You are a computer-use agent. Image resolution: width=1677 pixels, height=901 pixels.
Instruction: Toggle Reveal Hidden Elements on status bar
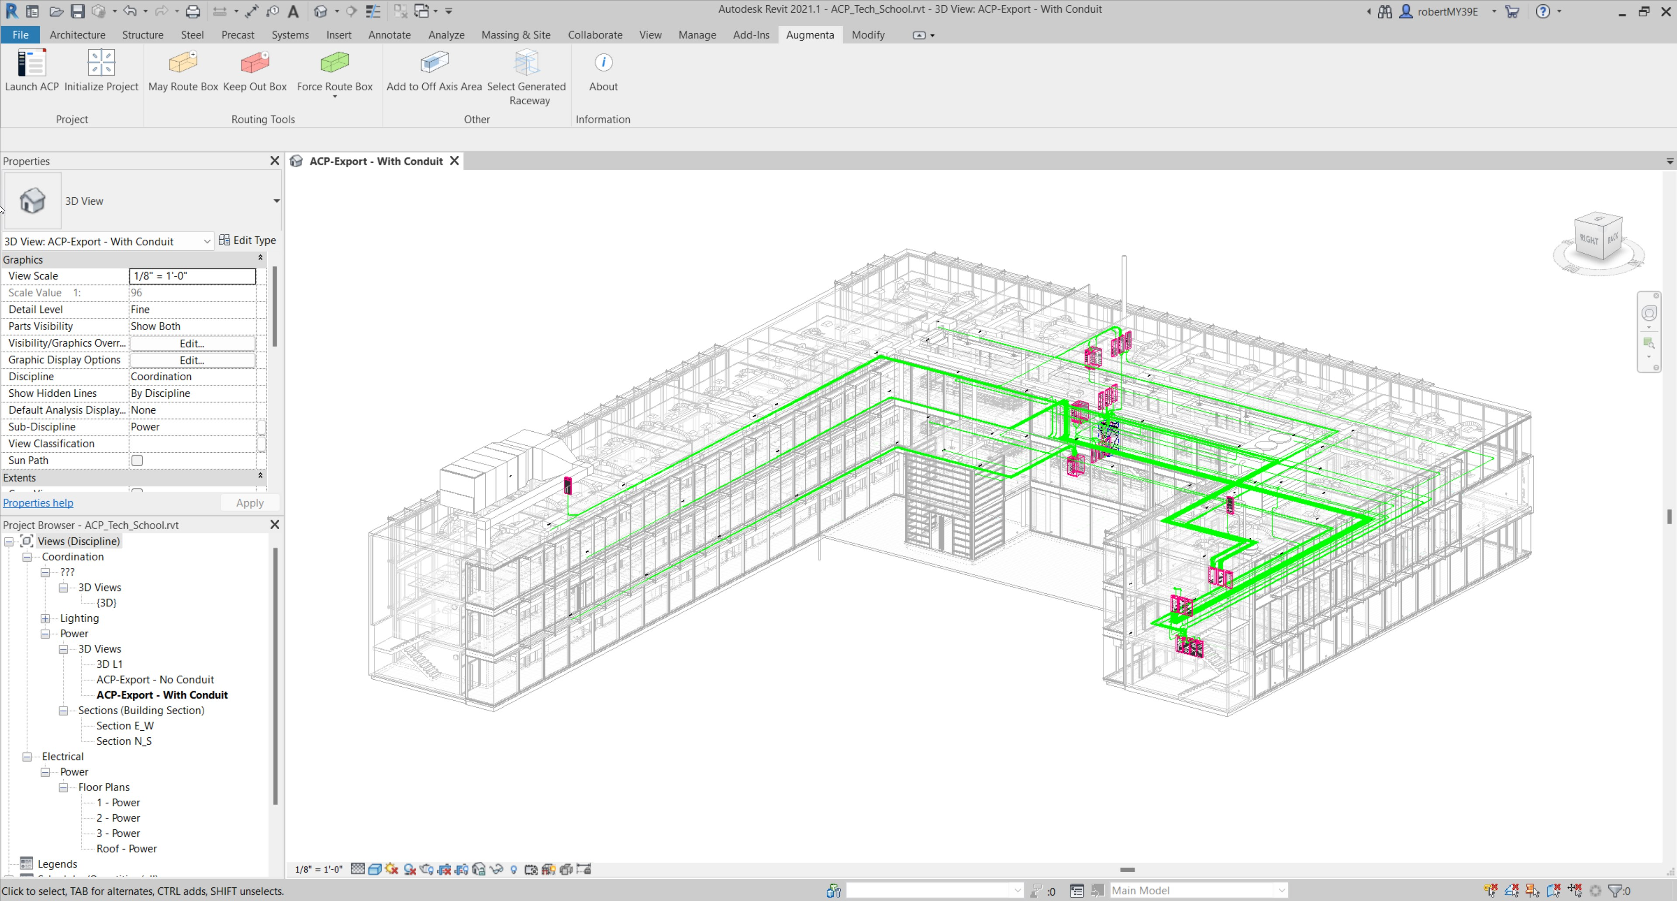click(514, 868)
